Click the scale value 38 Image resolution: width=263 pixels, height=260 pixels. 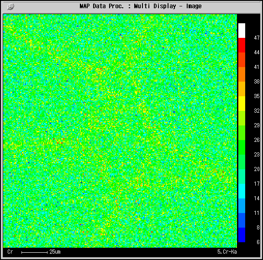pos(257,82)
